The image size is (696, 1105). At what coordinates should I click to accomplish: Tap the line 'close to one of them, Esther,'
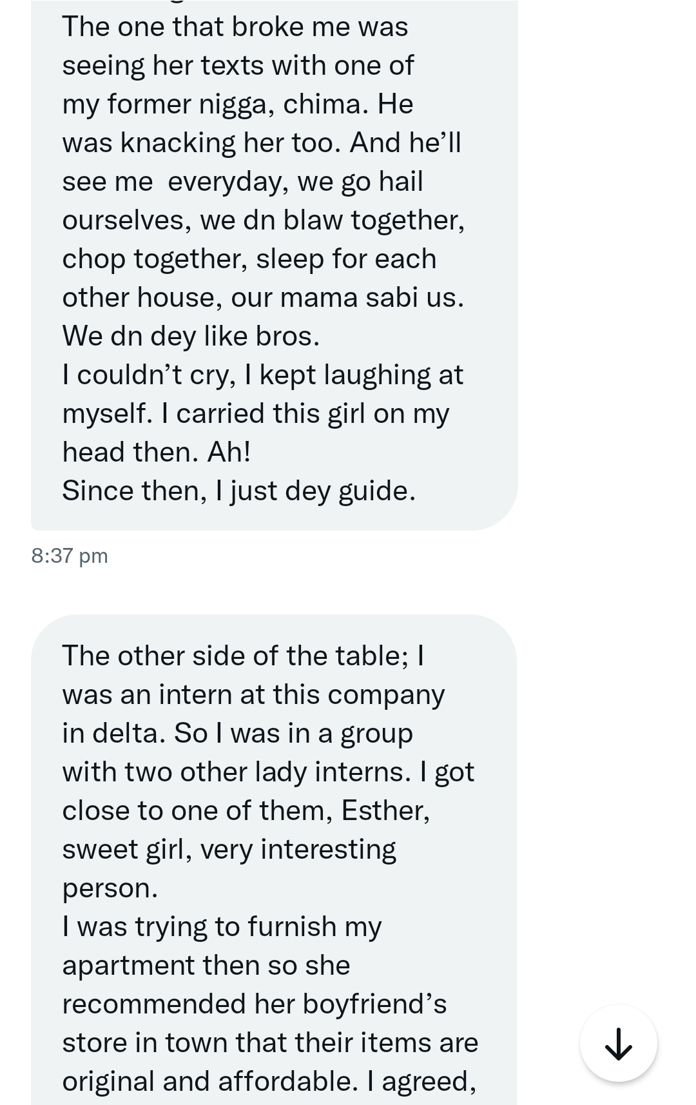(246, 811)
